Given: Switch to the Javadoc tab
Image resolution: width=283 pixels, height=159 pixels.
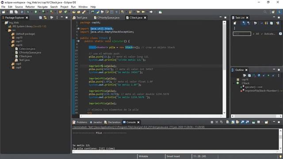Looking at the screenshot, I should [x=96, y=122].
